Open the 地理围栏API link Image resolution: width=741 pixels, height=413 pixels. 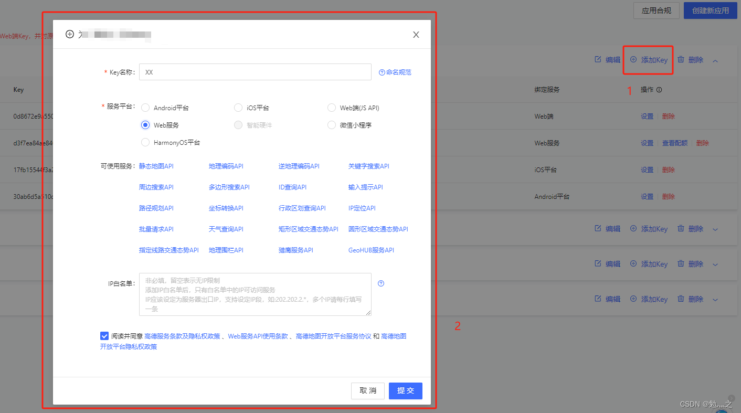(226, 250)
